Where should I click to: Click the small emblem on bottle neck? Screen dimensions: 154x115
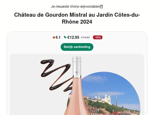pos(77,72)
